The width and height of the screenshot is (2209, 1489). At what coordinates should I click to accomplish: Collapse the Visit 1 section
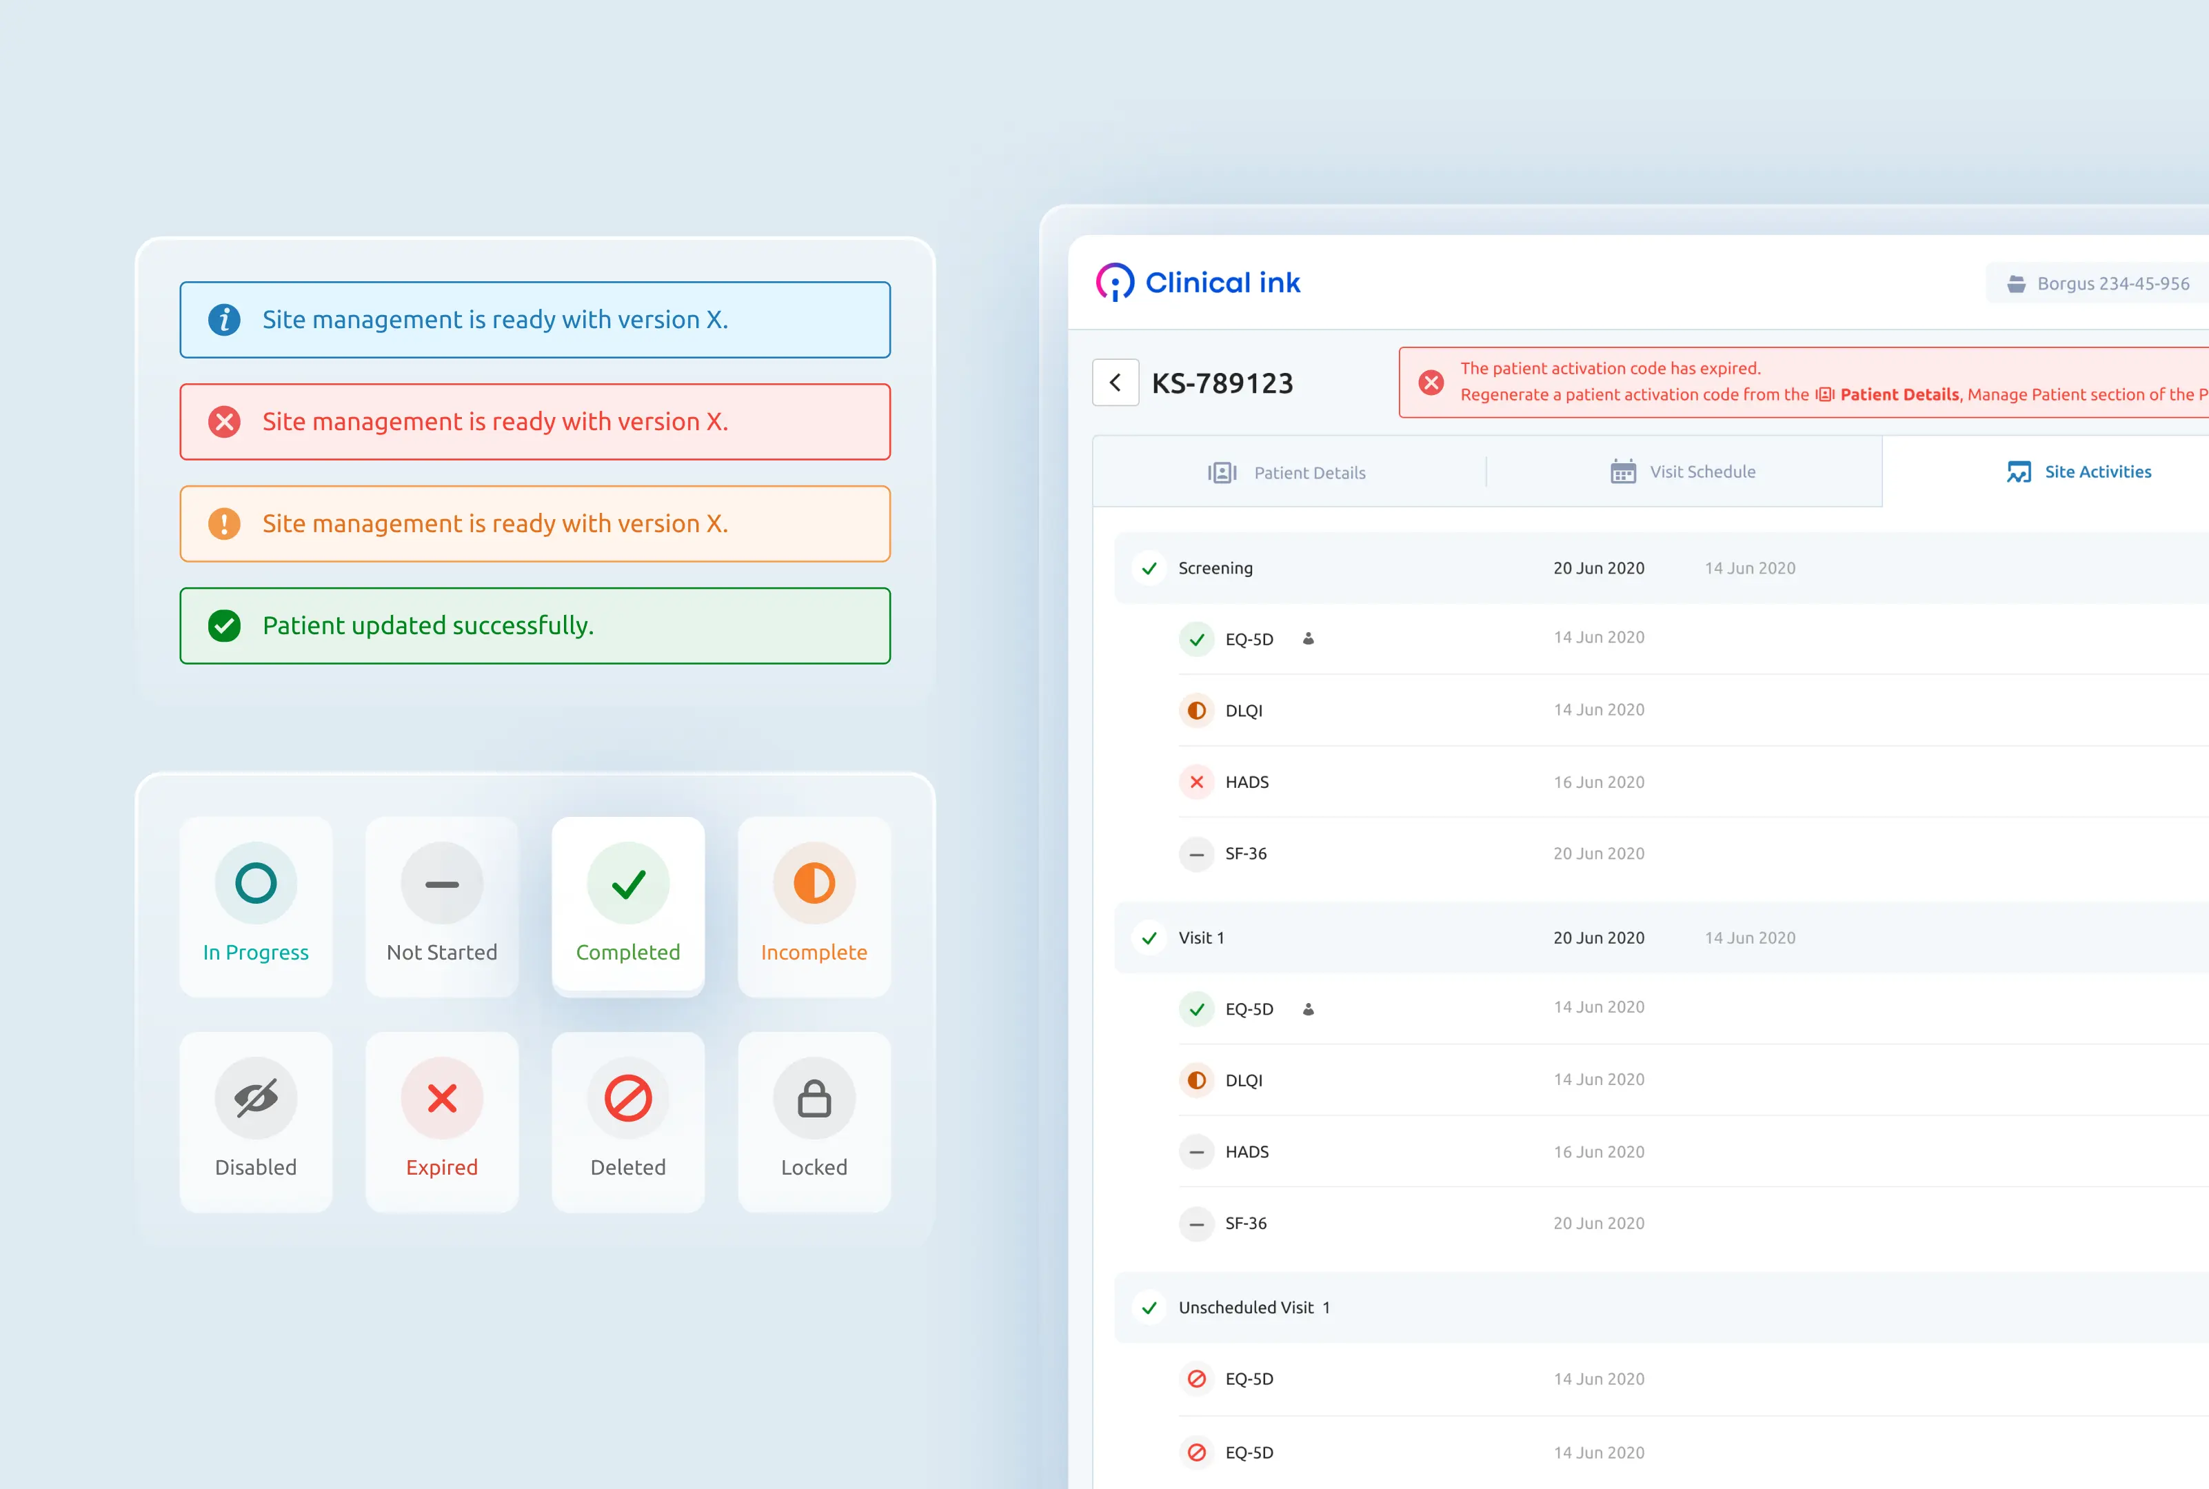pos(1202,938)
